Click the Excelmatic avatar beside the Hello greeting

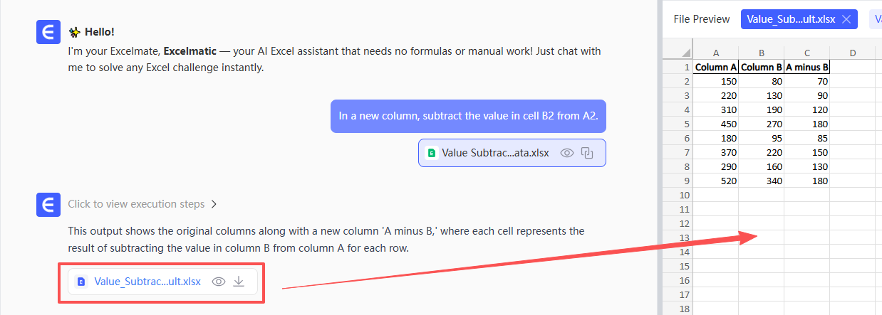[x=48, y=33]
